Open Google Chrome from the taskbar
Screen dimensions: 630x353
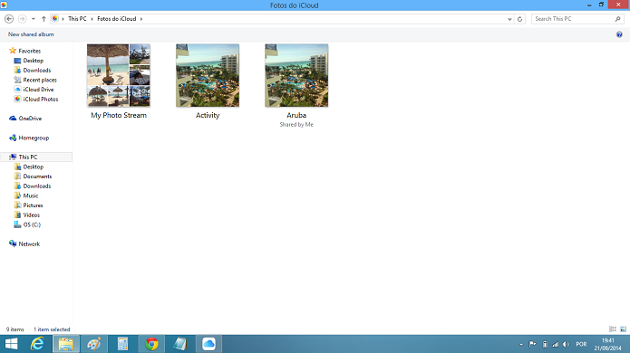tap(151, 344)
